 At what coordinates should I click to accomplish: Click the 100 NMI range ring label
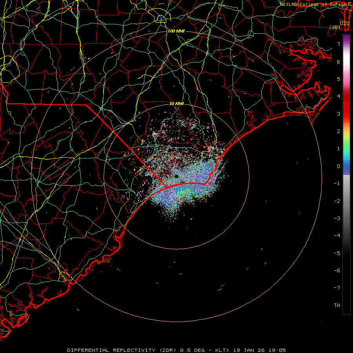click(x=176, y=31)
